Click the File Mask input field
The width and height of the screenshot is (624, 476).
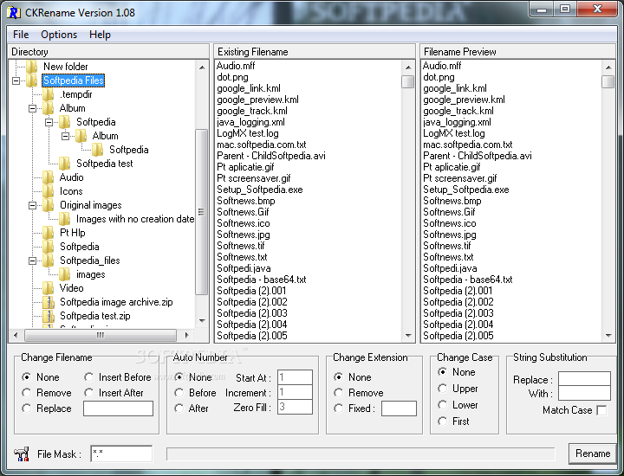point(121,453)
